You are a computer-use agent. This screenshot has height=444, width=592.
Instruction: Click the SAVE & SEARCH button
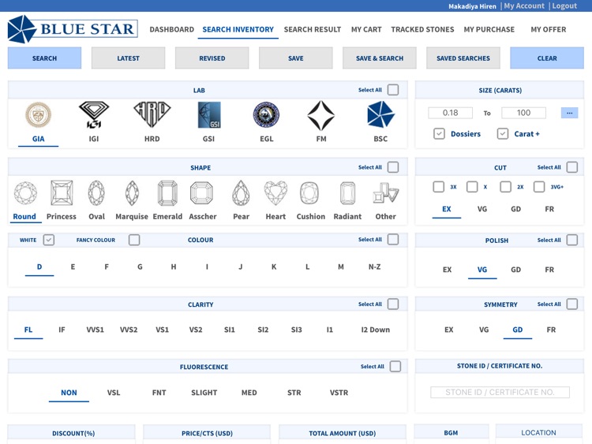(x=380, y=58)
